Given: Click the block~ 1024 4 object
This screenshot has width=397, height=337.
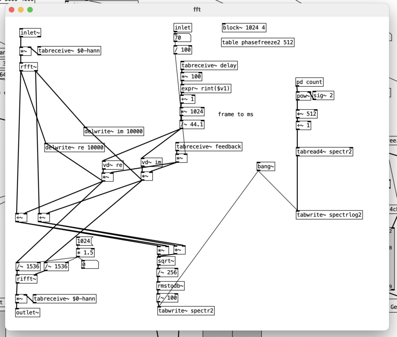Looking at the screenshot, I should click(244, 28).
